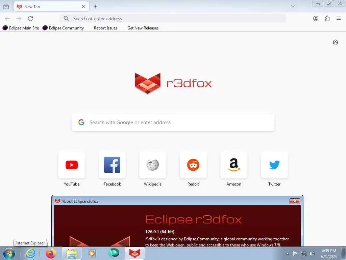Open Action Center flag tray icon
Image resolution: width=346 pixels, height=260 pixels.
coord(295,253)
